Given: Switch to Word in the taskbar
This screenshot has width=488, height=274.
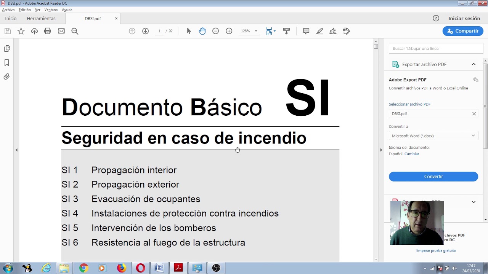Looking at the screenshot, I should point(159,268).
